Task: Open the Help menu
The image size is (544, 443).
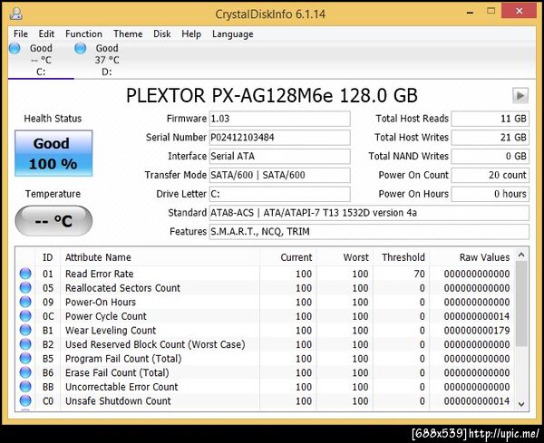Action: click(x=191, y=34)
